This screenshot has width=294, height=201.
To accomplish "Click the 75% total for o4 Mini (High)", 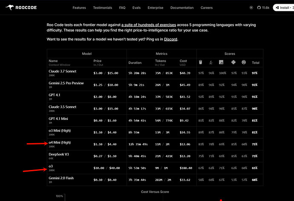I will click(254, 144).
